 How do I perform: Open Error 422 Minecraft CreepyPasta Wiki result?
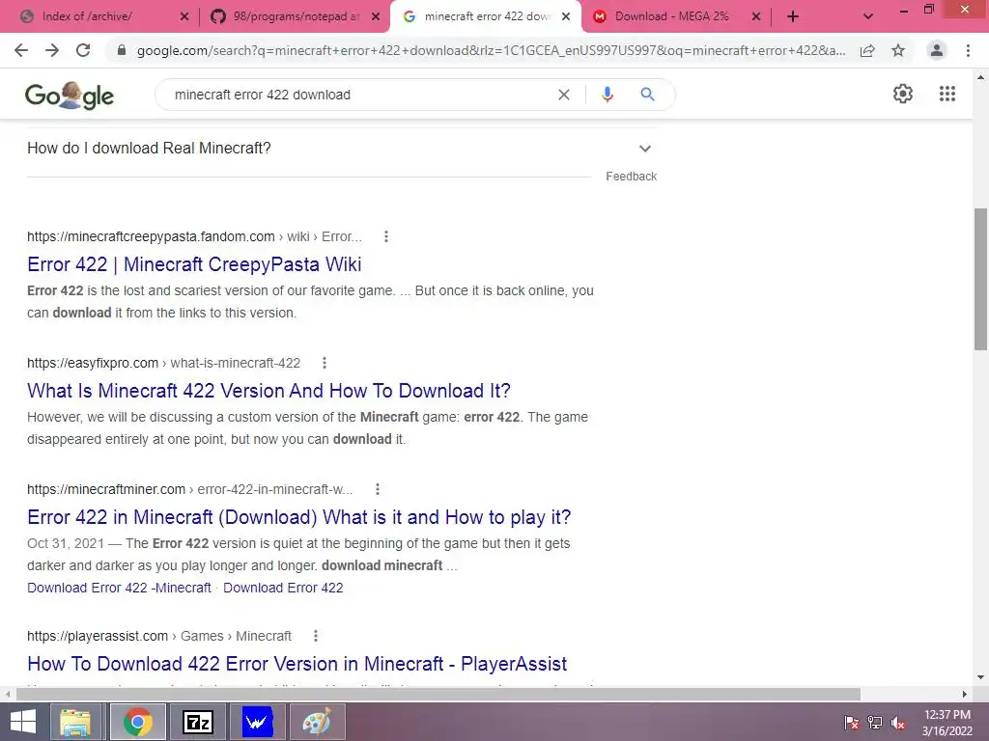pyautogui.click(x=194, y=264)
